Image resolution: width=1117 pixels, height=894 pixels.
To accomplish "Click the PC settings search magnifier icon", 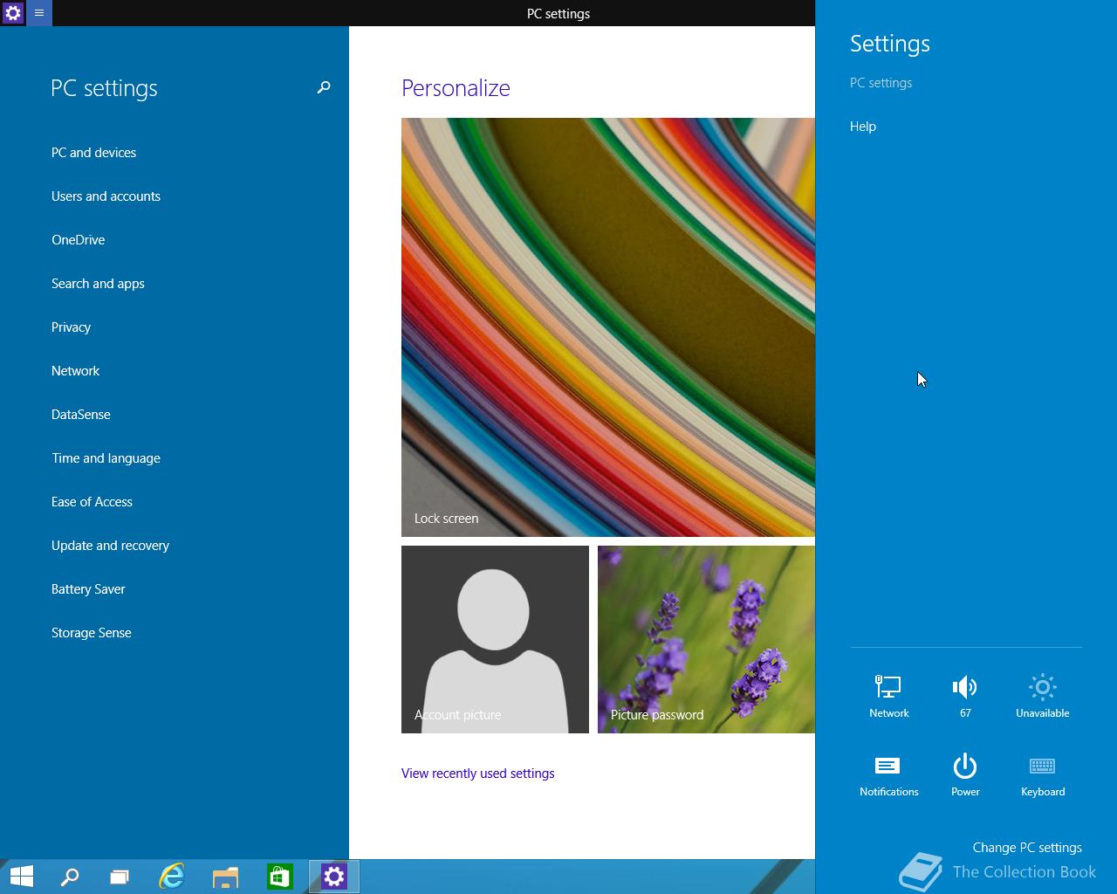I will (x=324, y=87).
